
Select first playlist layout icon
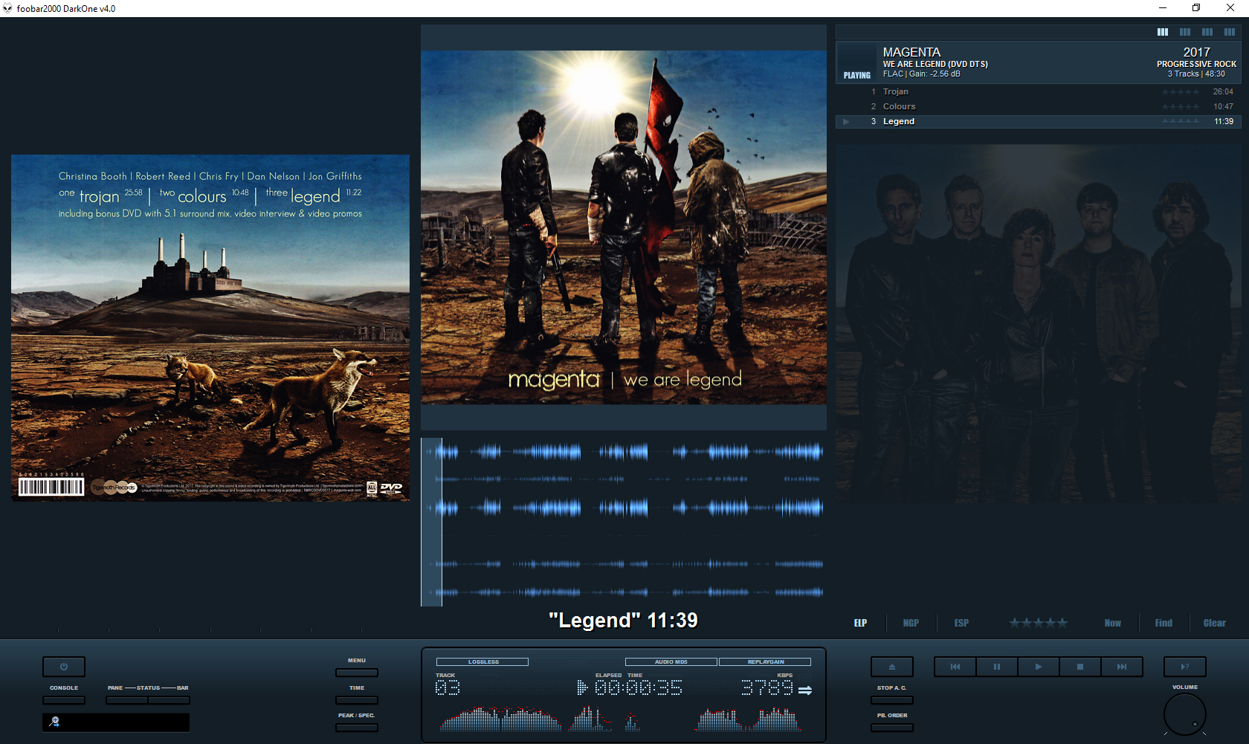(x=1163, y=32)
